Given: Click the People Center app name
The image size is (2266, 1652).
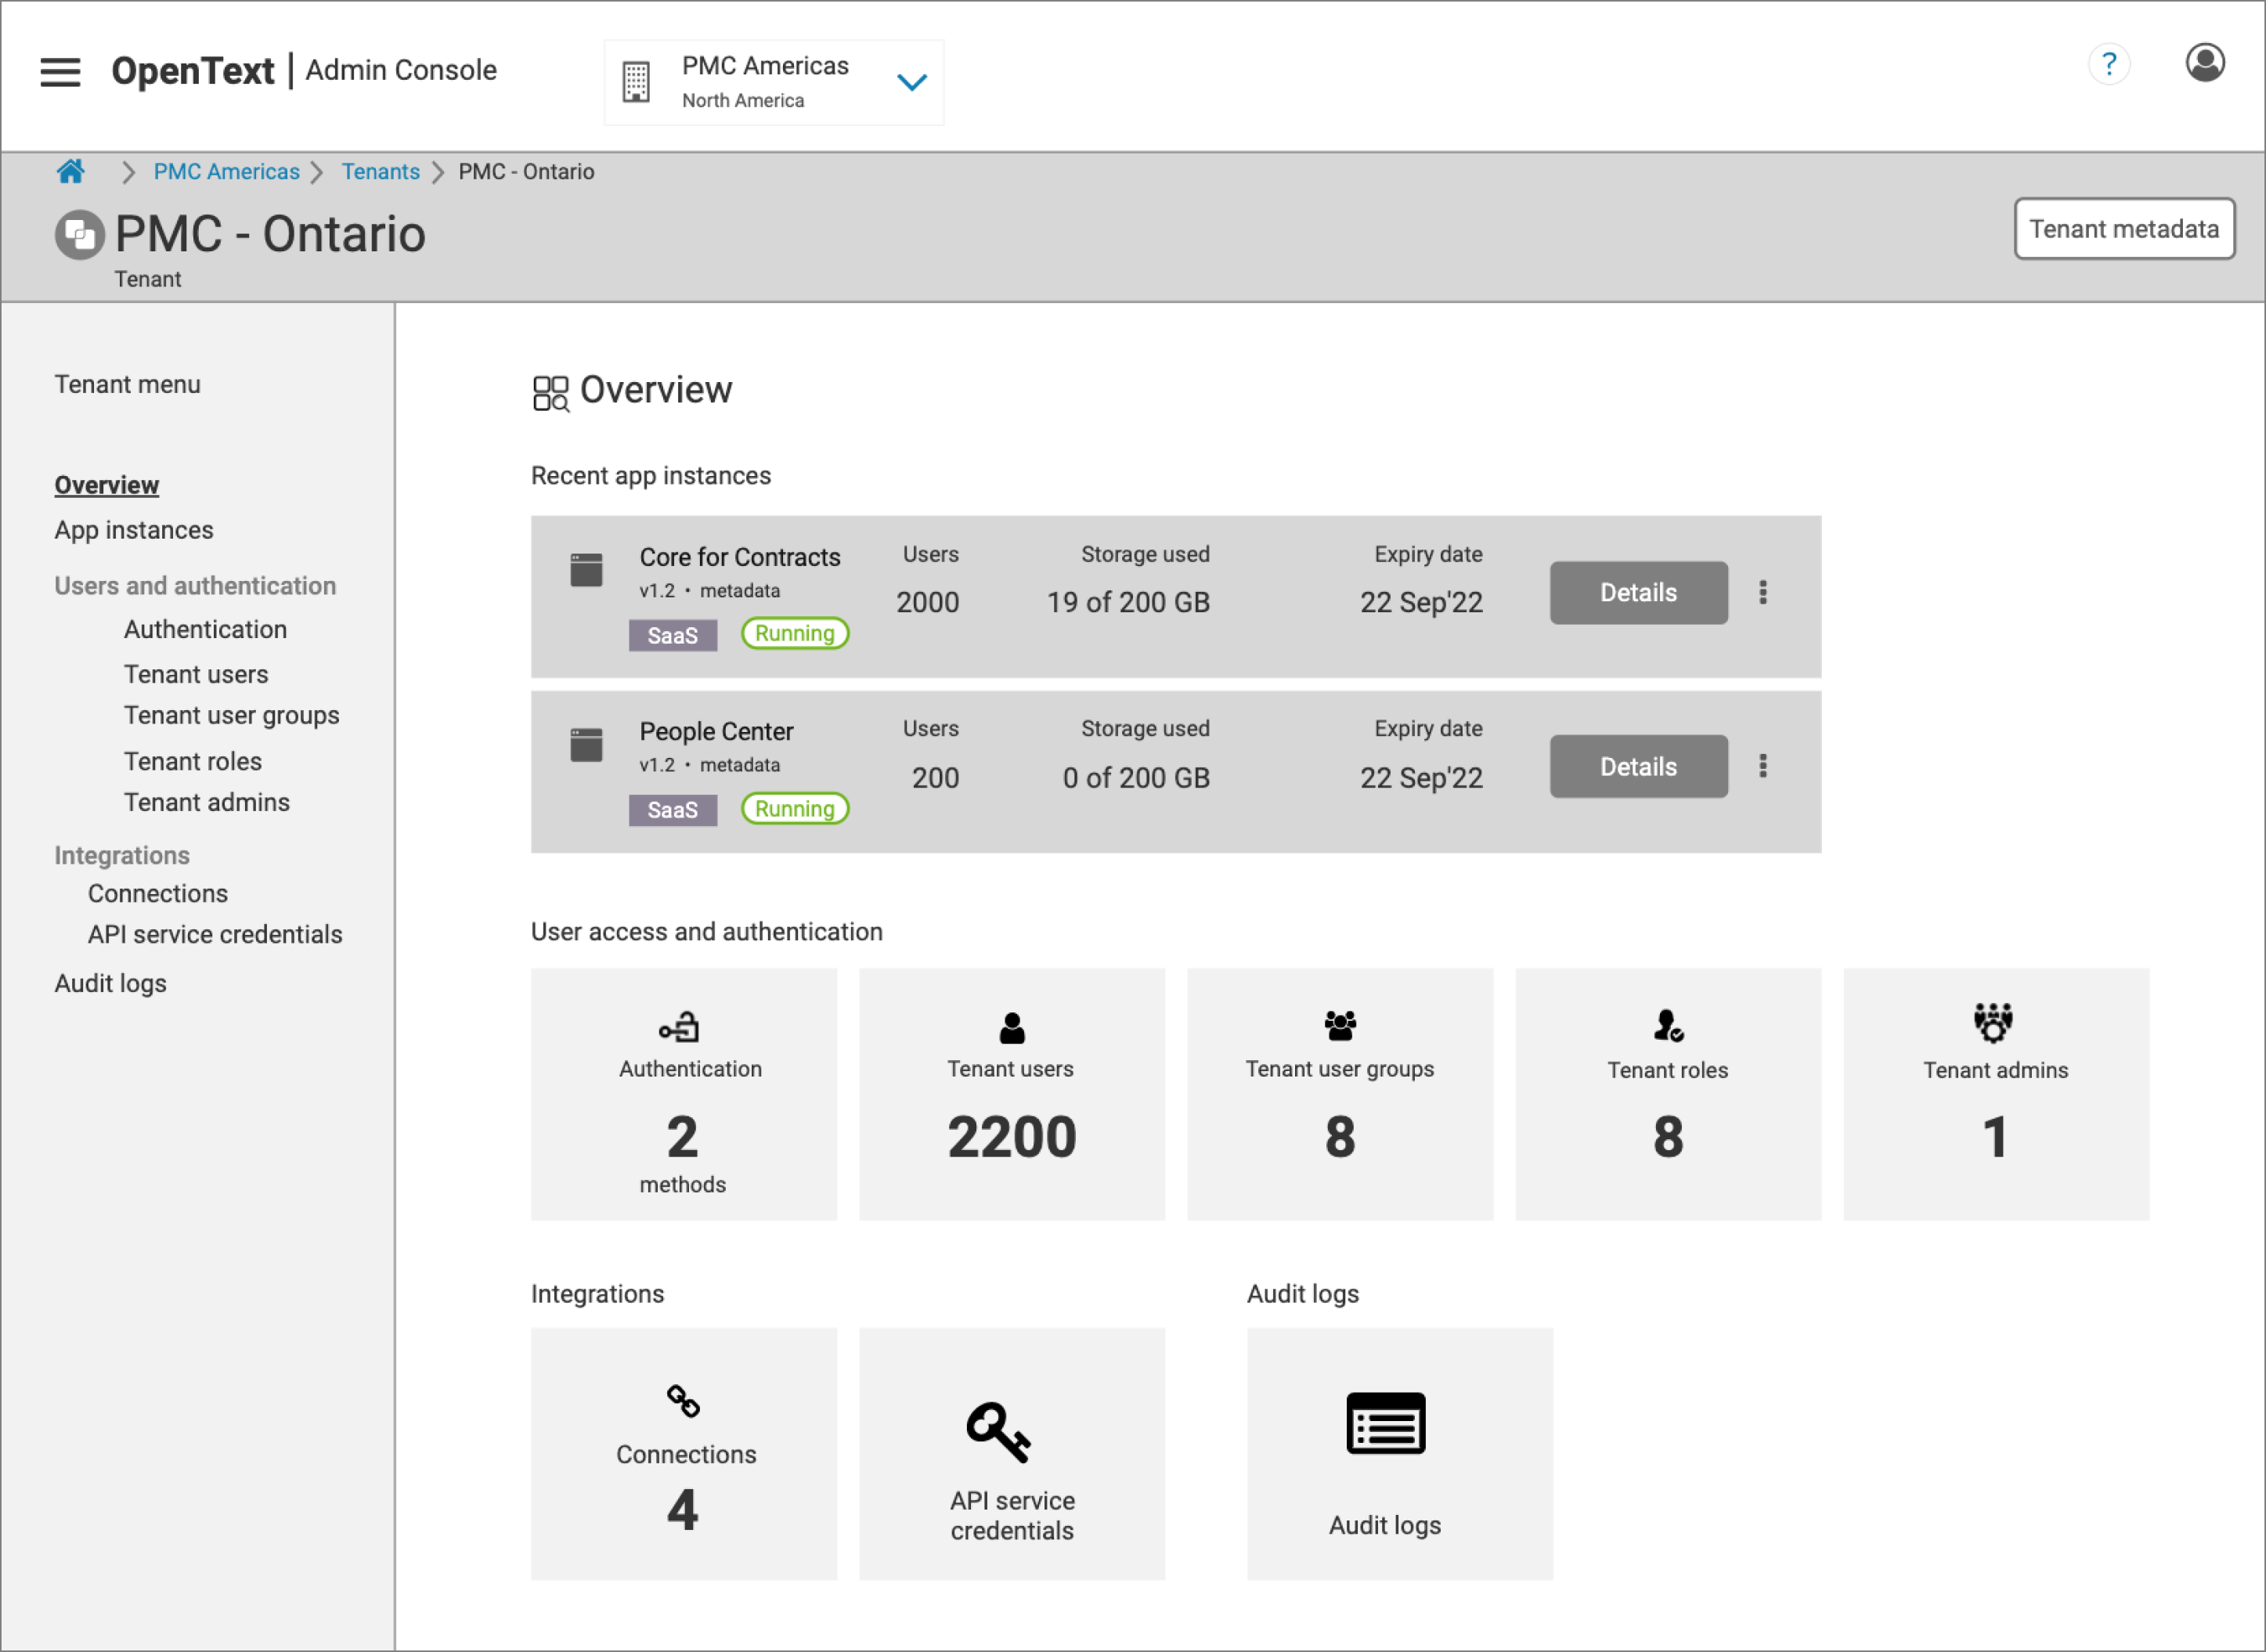Looking at the screenshot, I should (716, 732).
